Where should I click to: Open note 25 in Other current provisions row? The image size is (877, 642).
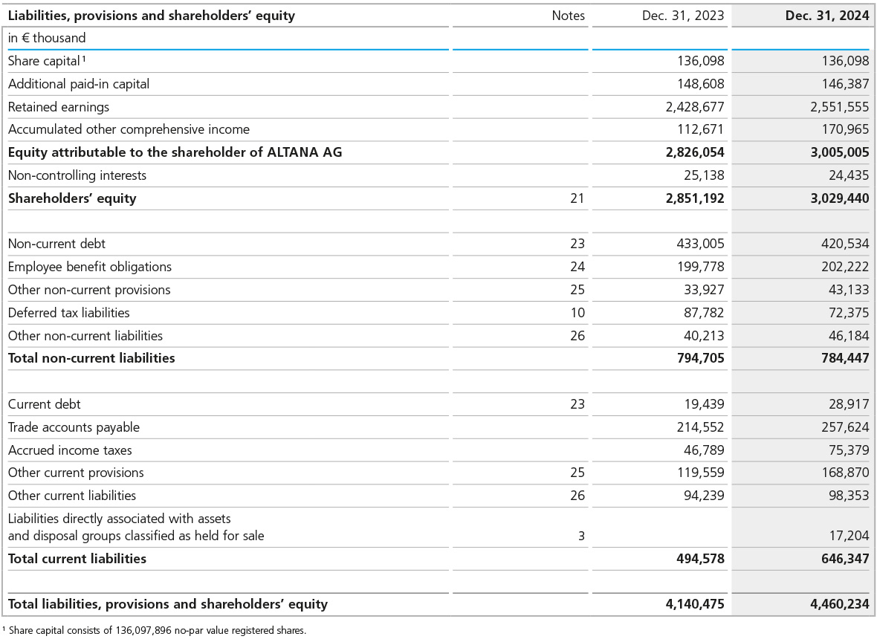click(x=577, y=473)
